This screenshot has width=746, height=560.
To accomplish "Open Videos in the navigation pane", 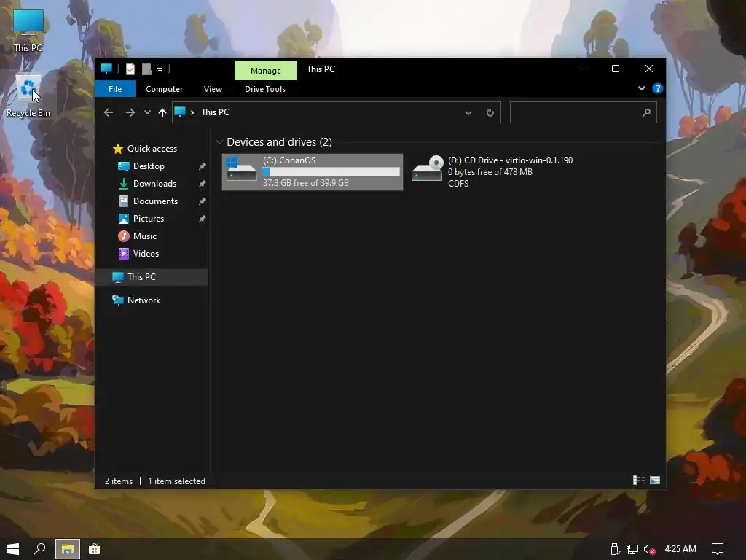I will (146, 254).
